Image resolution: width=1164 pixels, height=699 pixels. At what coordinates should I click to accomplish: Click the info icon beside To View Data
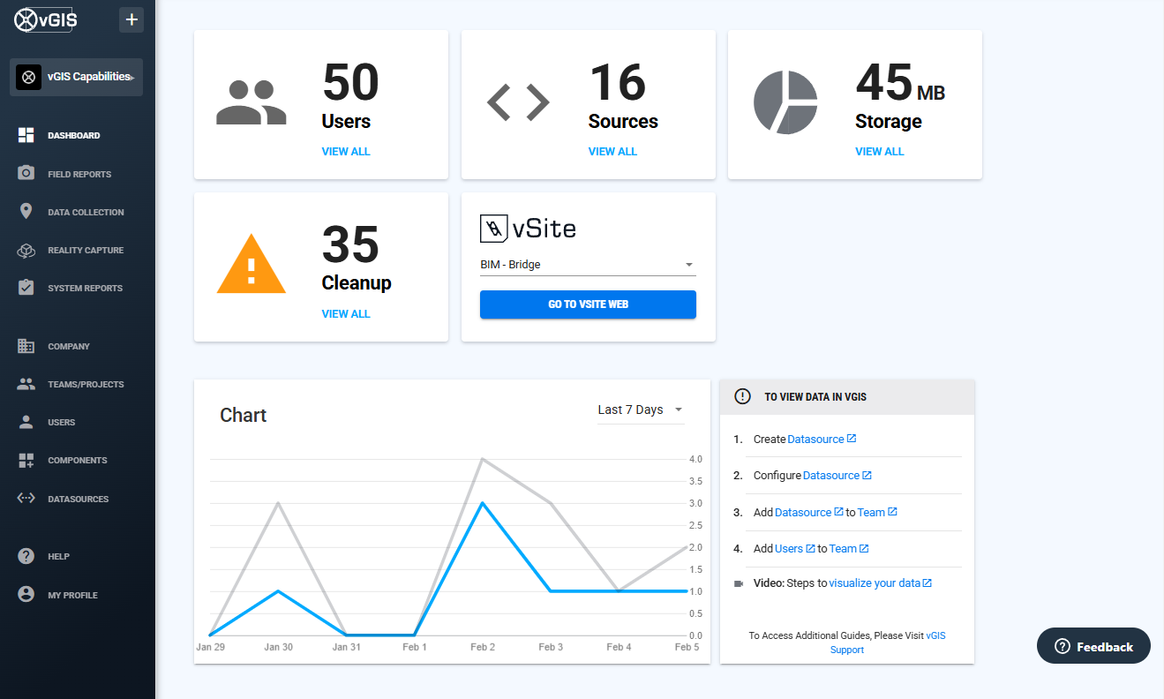[743, 397]
